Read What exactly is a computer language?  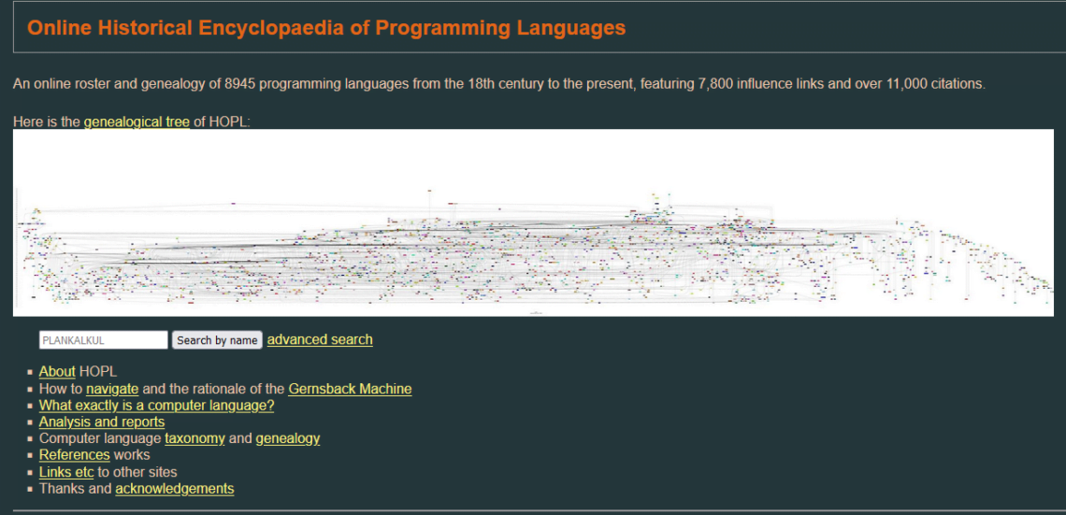point(156,405)
